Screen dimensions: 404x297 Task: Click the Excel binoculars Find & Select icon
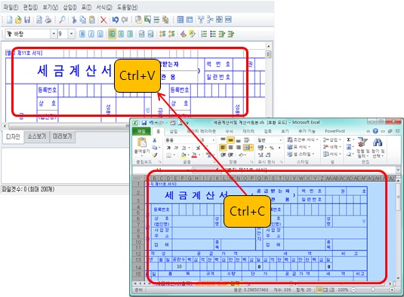[378, 142]
